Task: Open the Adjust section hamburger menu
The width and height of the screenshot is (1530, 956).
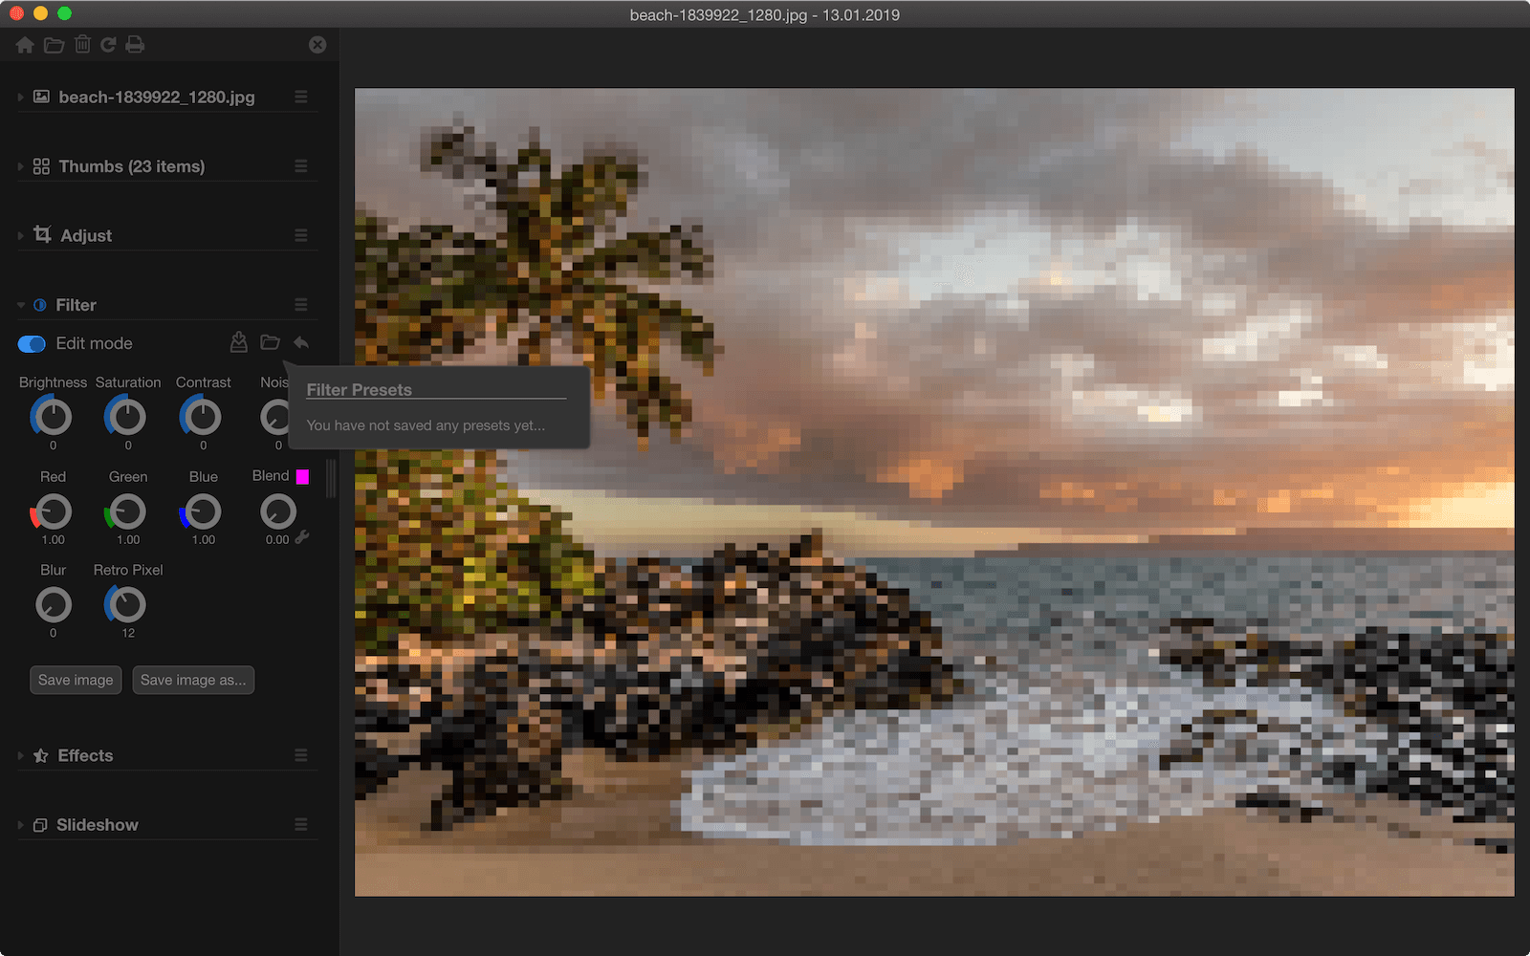Action: tap(301, 235)
